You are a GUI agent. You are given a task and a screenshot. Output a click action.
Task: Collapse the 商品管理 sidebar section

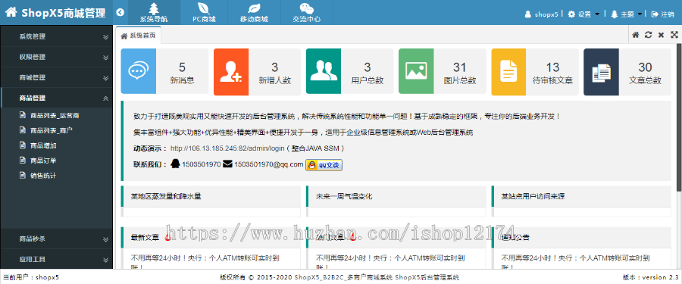[57, 98]
